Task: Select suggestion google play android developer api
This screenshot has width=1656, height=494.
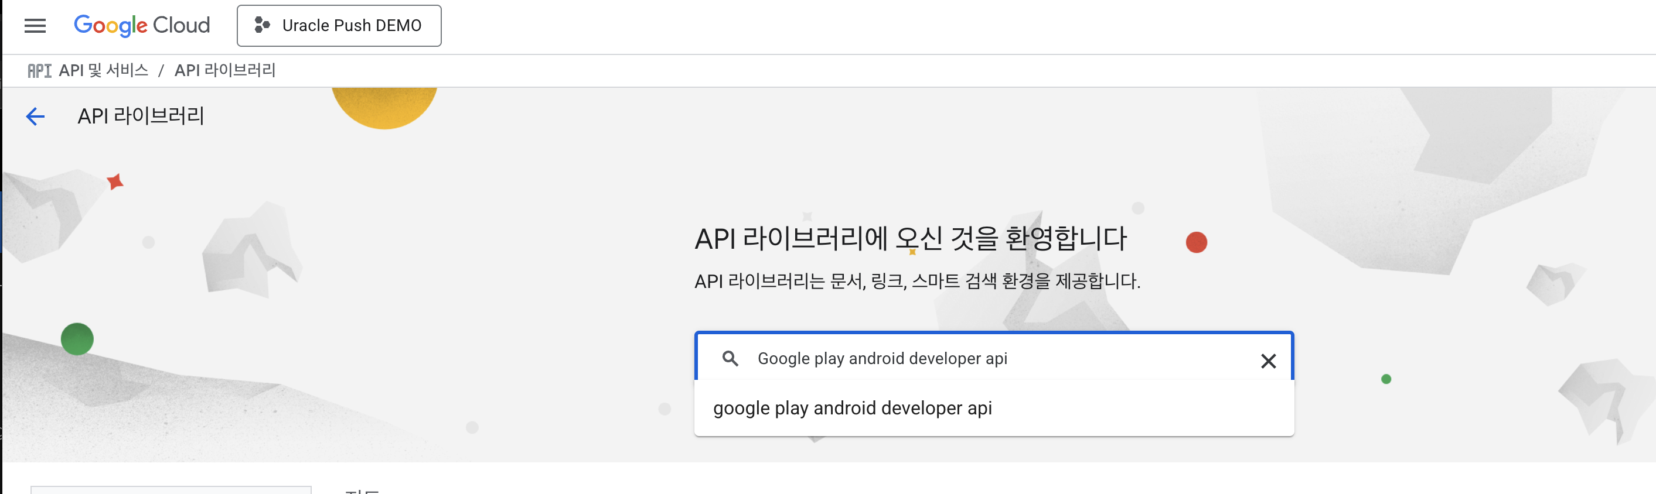Action: point(994,408)
